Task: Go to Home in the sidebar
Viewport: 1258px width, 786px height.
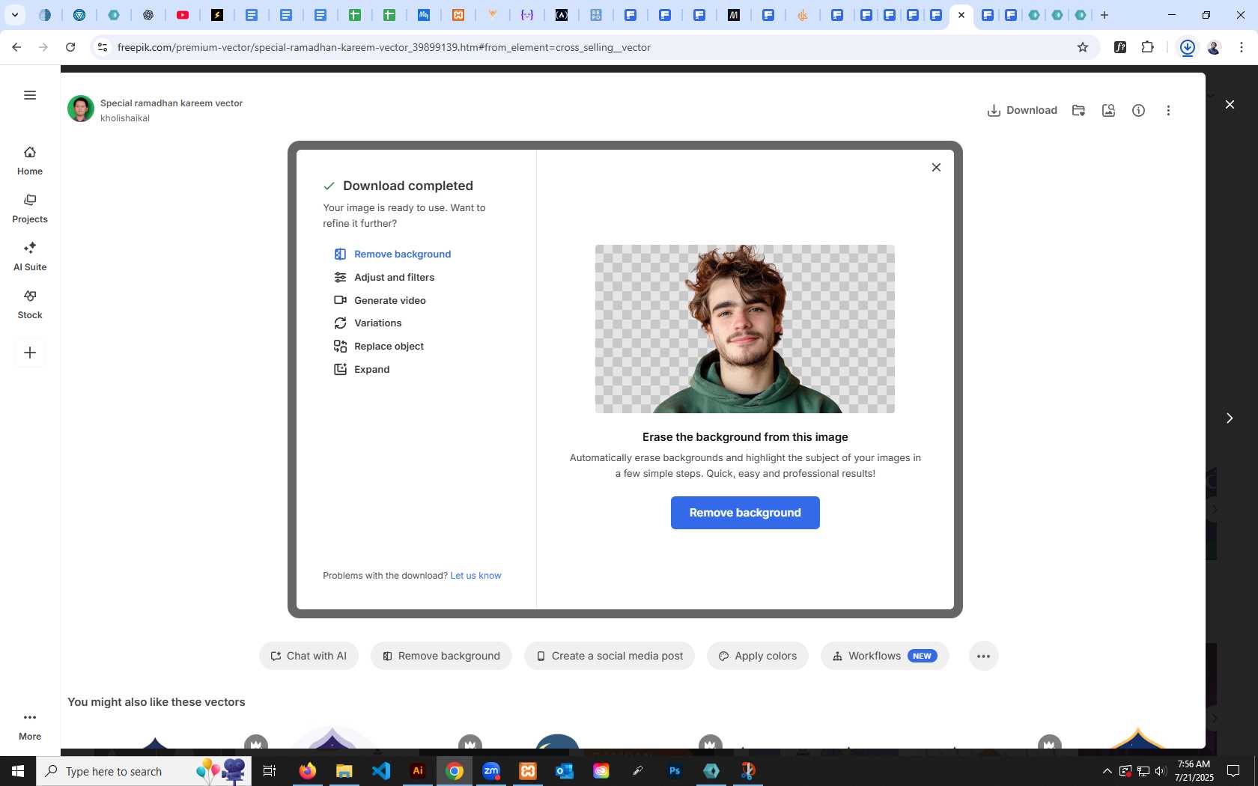Action: click(x=30, y=161)
